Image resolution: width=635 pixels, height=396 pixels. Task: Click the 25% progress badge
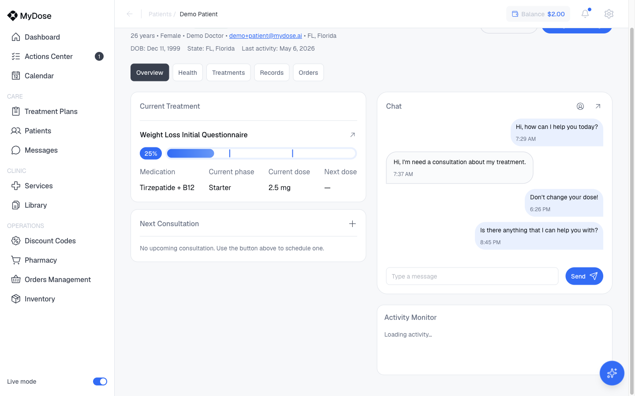pos(151,154)
